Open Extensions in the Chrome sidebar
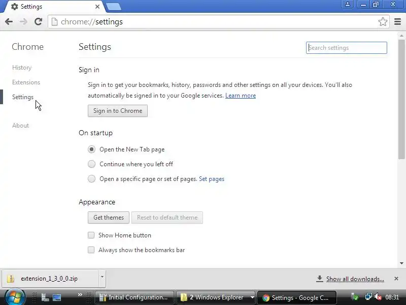Image resolution: width=406 pixels, height=305 pixels. [x=26, y=82]
